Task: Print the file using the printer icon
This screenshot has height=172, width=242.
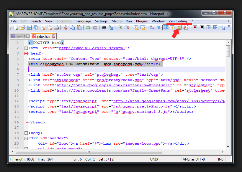Action: pyautogui.click(x=56, y=28)
